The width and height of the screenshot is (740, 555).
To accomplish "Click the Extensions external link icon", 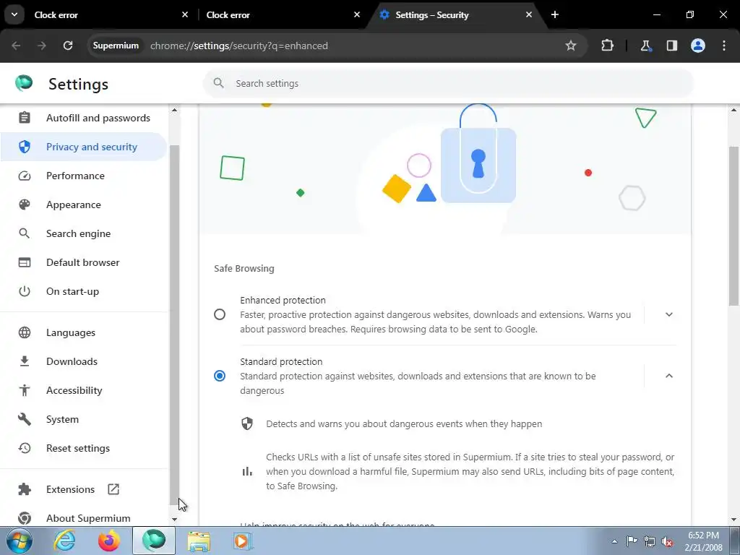I will coord(113,489).
